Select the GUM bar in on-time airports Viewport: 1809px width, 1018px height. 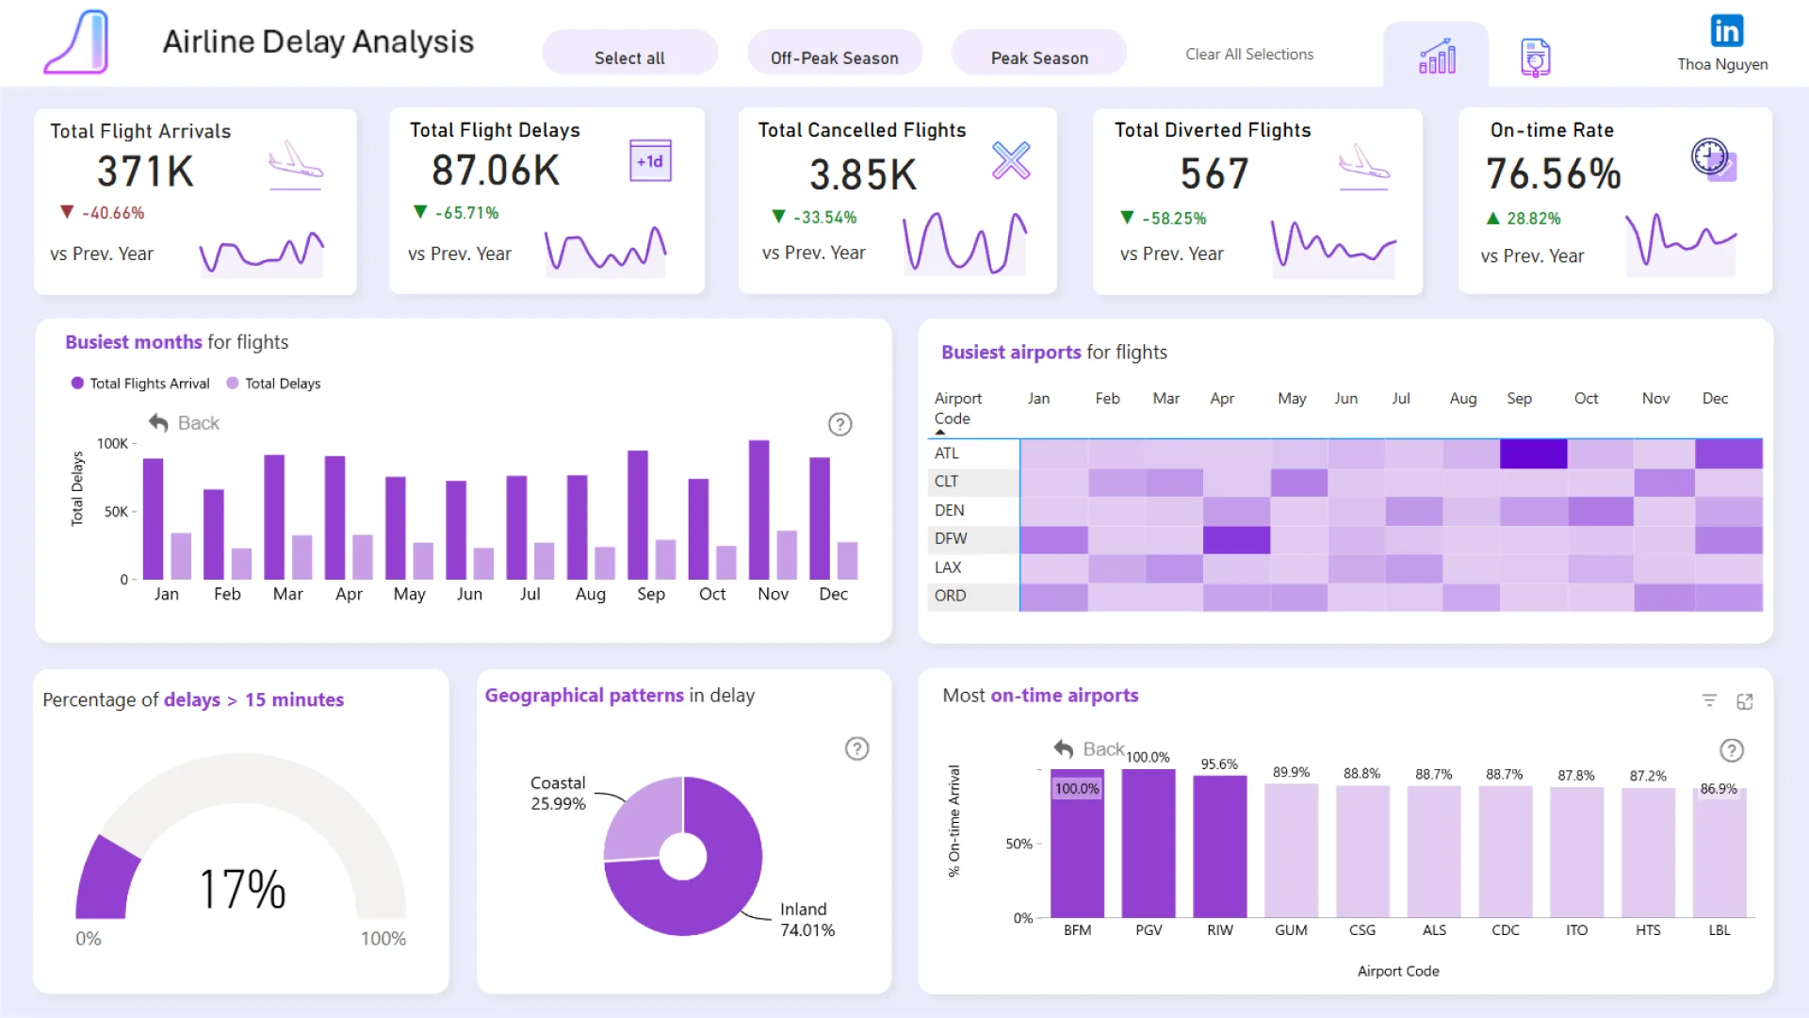pos(1291,850)
